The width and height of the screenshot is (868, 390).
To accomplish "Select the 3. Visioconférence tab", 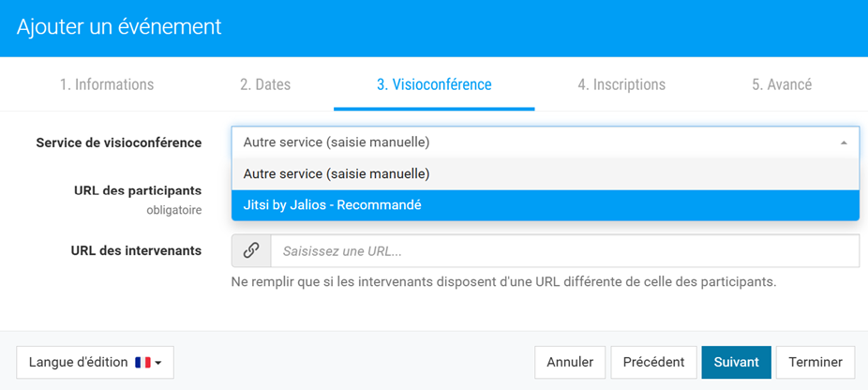I will (434, 84).
